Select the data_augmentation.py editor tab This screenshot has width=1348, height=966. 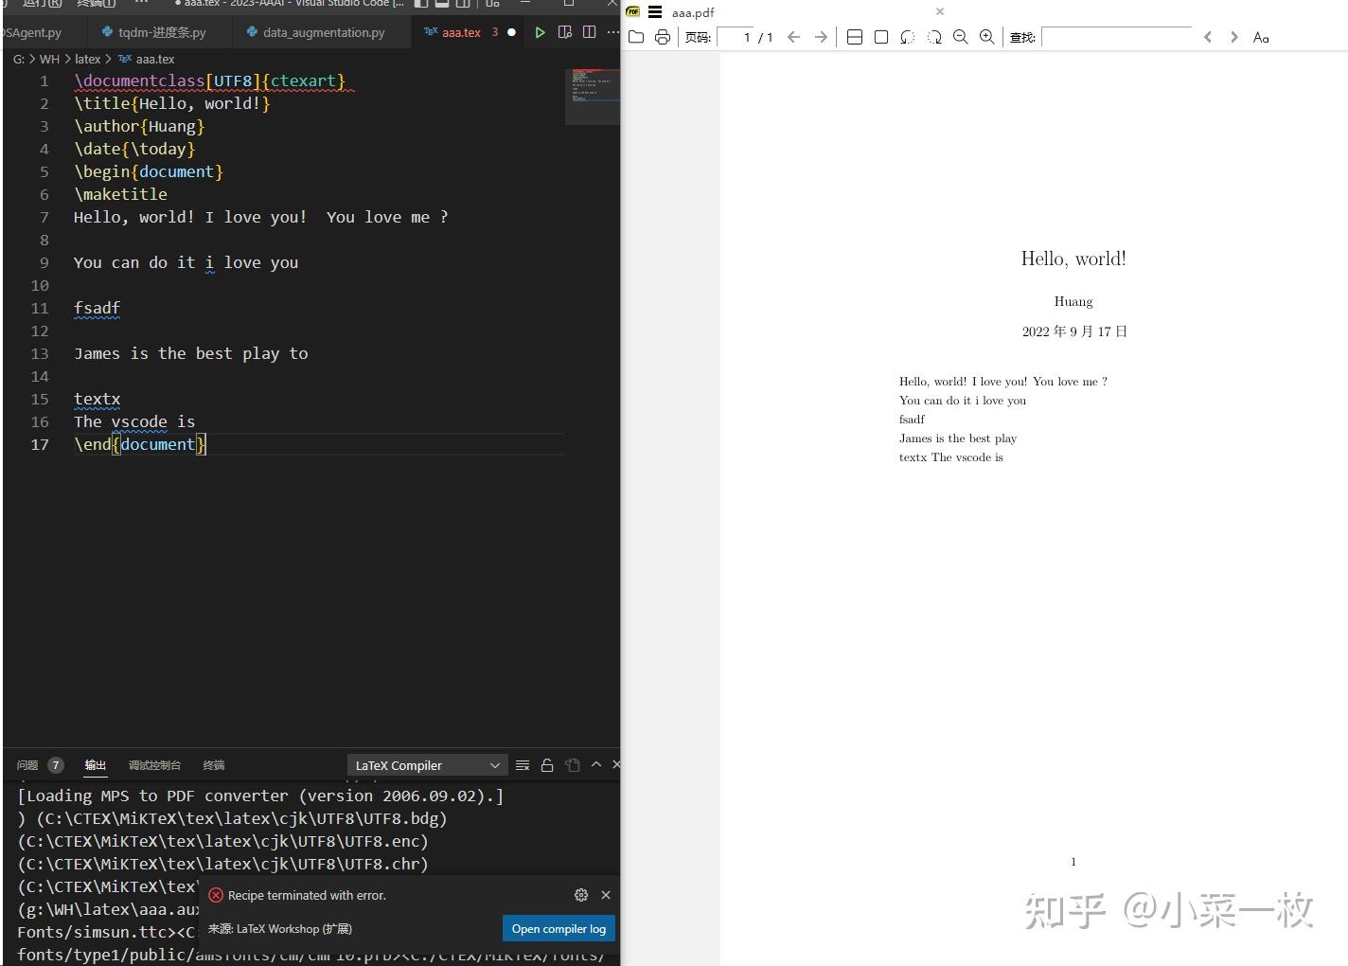321,31
